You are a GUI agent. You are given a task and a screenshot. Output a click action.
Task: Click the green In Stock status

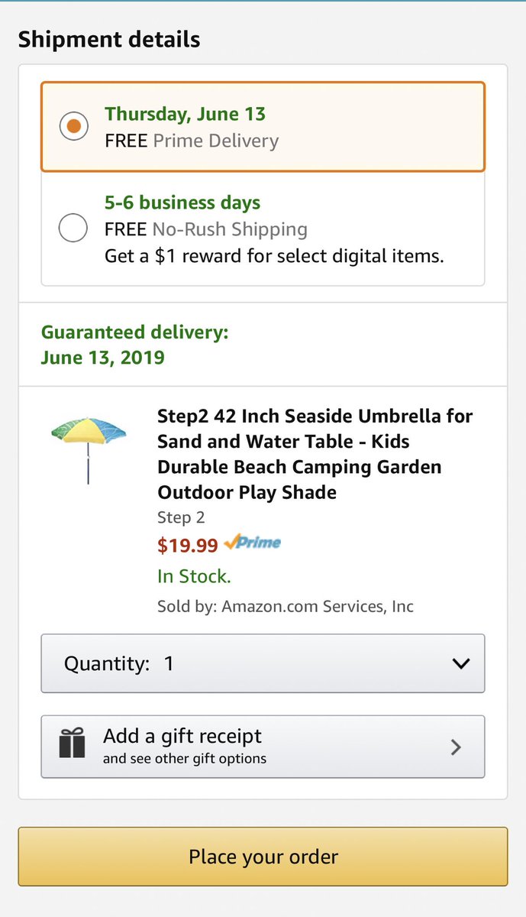point(194,575)
